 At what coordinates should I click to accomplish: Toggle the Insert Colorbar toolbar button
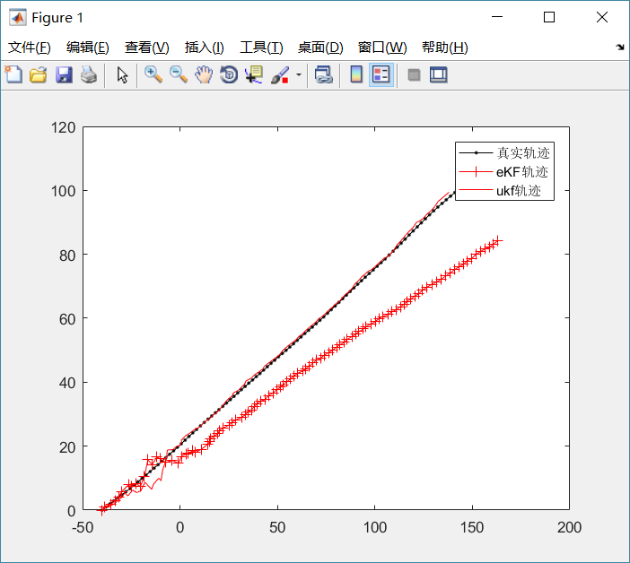click(356, 75)
